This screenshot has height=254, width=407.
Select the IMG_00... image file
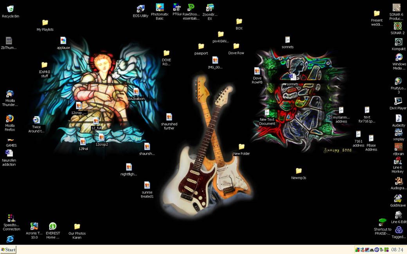(x=215, y=60)
